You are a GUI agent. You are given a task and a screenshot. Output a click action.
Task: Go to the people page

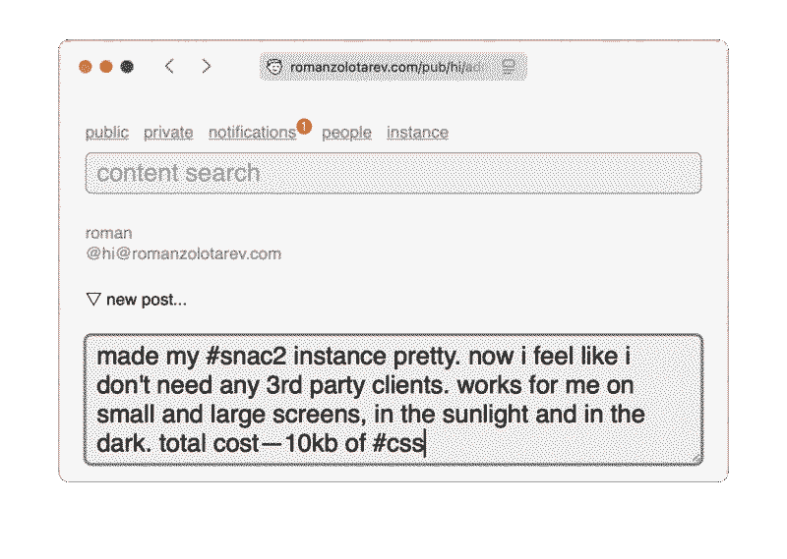tap(346, 133)
